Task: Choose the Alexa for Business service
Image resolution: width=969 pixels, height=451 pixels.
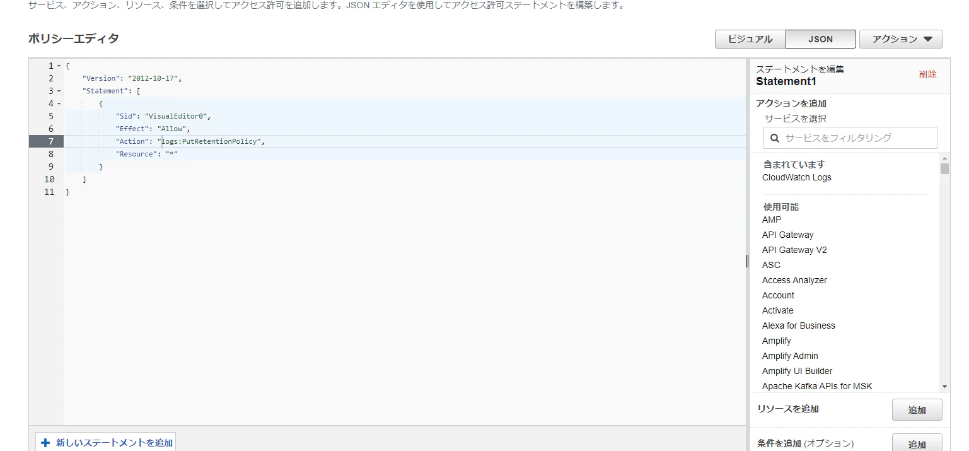Action: [799, 325]
